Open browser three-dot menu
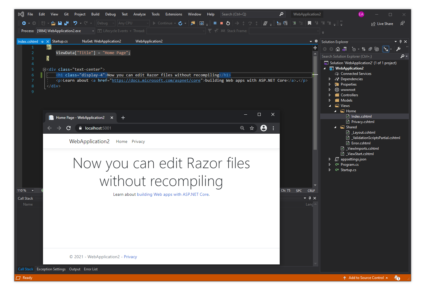The width and height of the screenshot is (428, 295). [273, 128]
